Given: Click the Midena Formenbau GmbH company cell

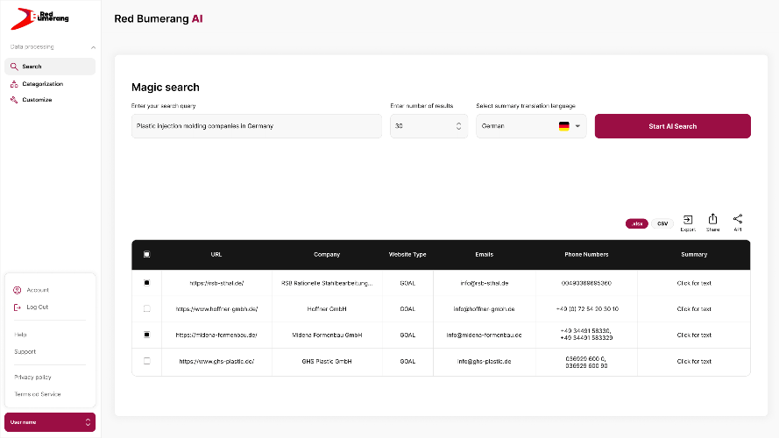Looking at the screenshot, I should [x=327, y=336].
